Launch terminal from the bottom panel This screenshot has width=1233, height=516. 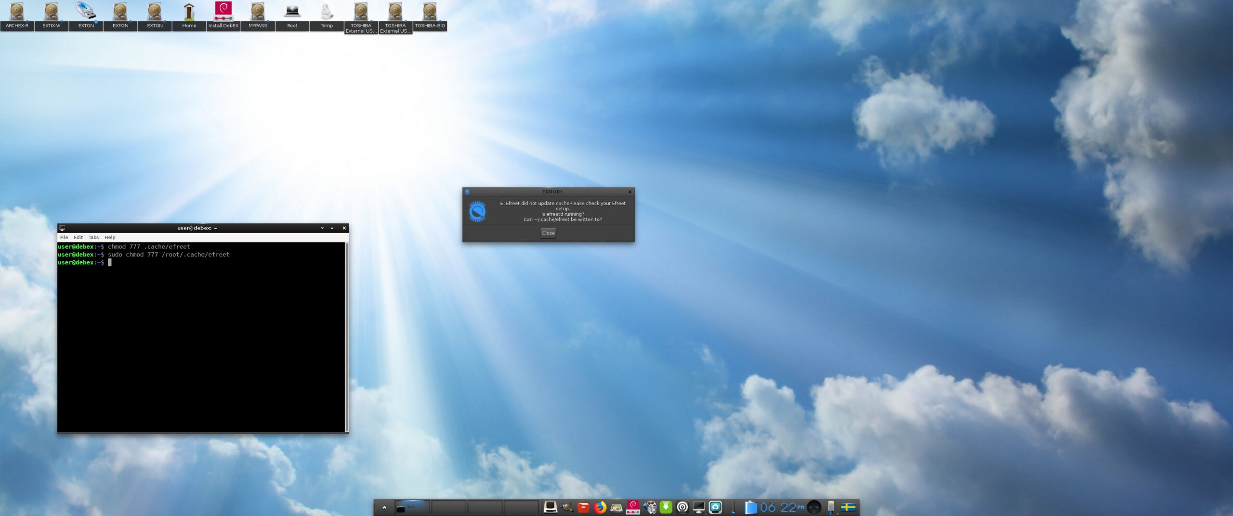click(551, 507)
